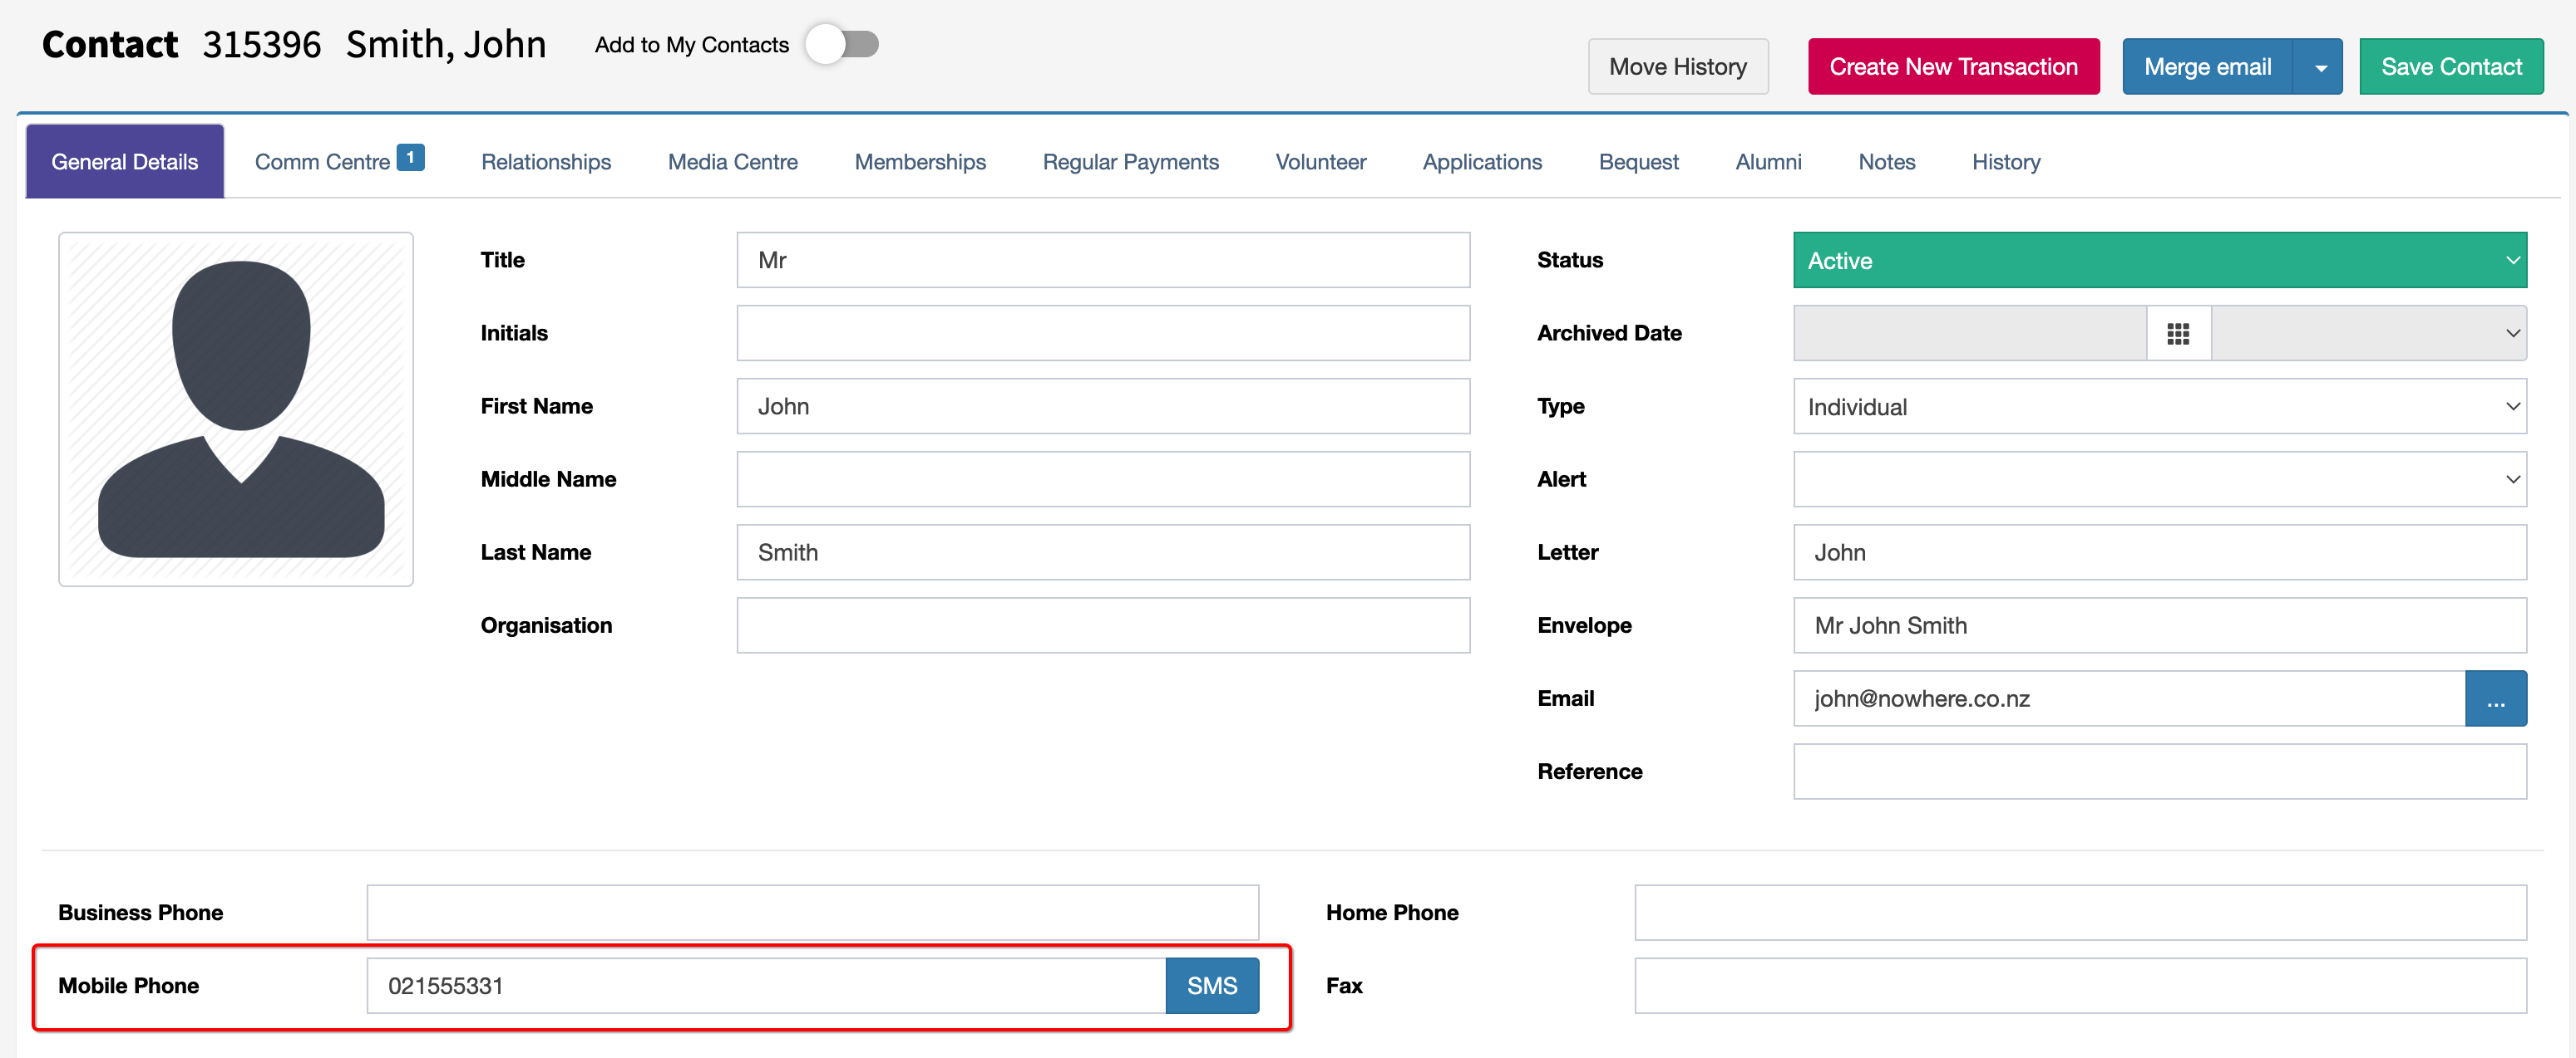Click Create New Transaction button
This screenshot has height=1058, width=2576.
tap(1953, 67)
